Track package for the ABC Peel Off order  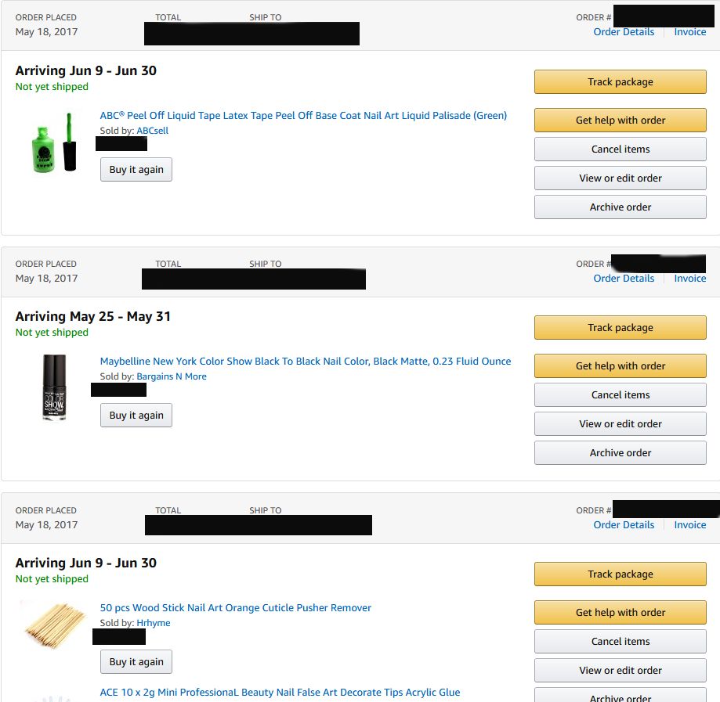pyautogui.click(x=620, y=81)
